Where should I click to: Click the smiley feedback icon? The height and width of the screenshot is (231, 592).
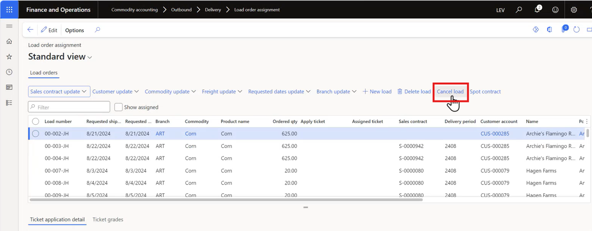click(555, 10)
